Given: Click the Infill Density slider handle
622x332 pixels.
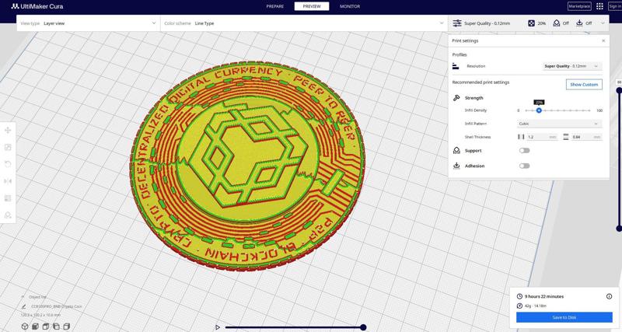Looking at the screenshot, I should coord(539,110).
